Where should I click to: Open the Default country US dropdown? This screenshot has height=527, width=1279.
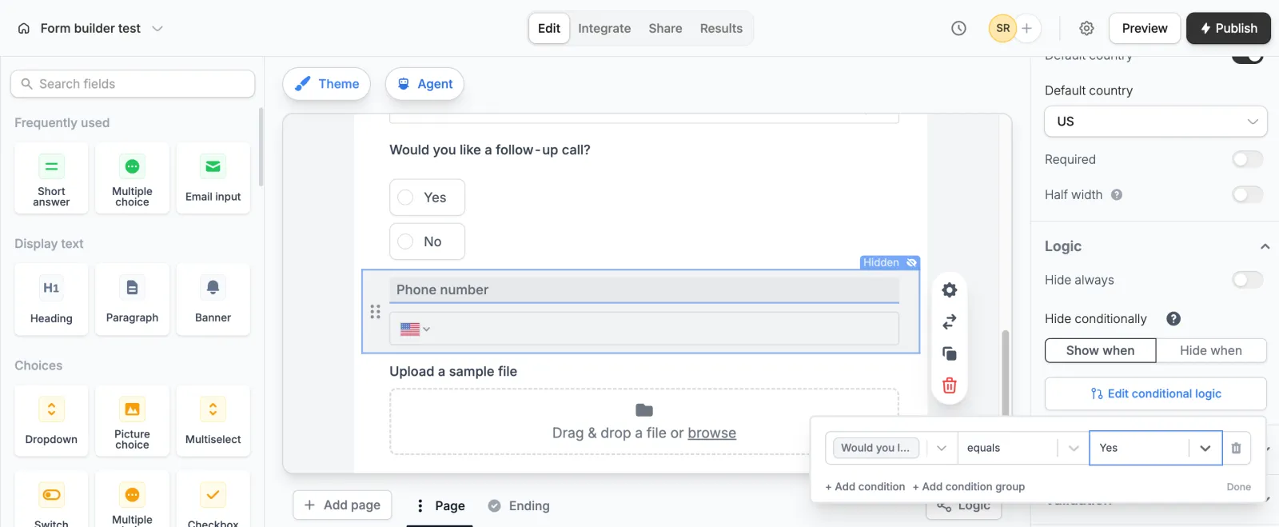[x=1156, y=122]
